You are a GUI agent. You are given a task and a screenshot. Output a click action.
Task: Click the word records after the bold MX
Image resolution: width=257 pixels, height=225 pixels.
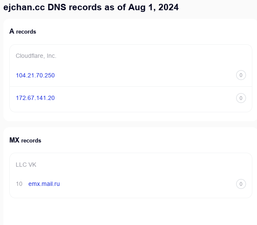click(31, 140)
